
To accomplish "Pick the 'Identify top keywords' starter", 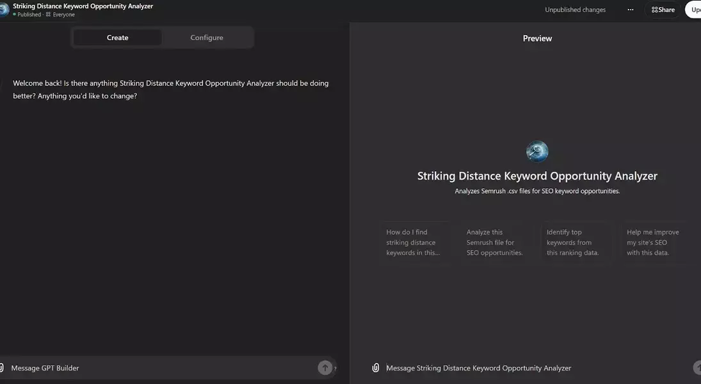I will coord(575,243).
